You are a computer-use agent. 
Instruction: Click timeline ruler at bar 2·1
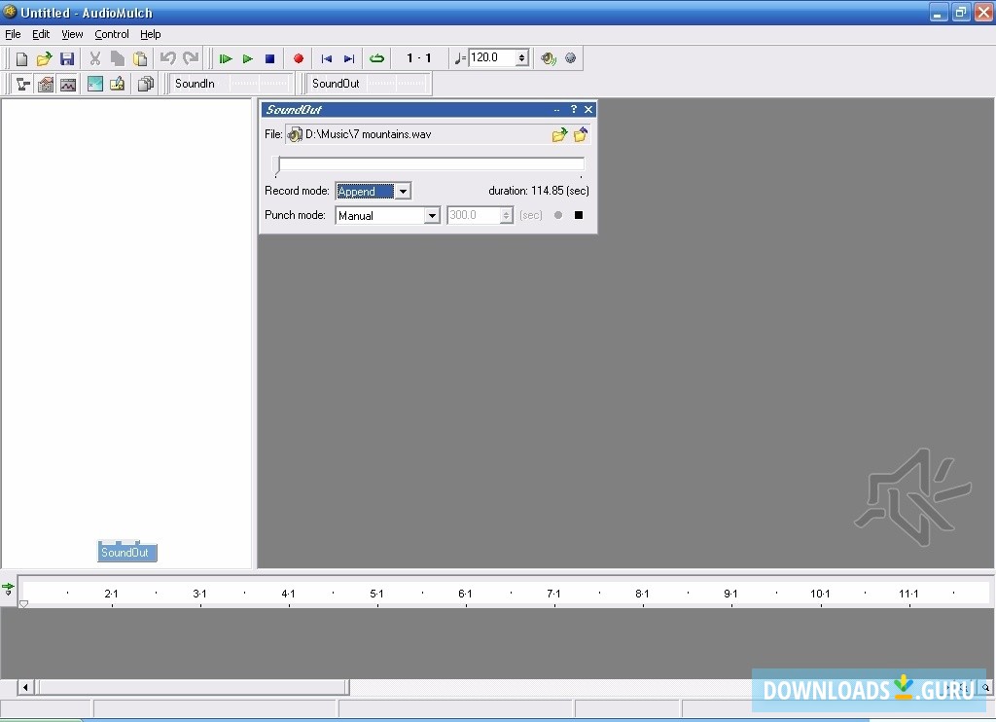tap(111, 594)
